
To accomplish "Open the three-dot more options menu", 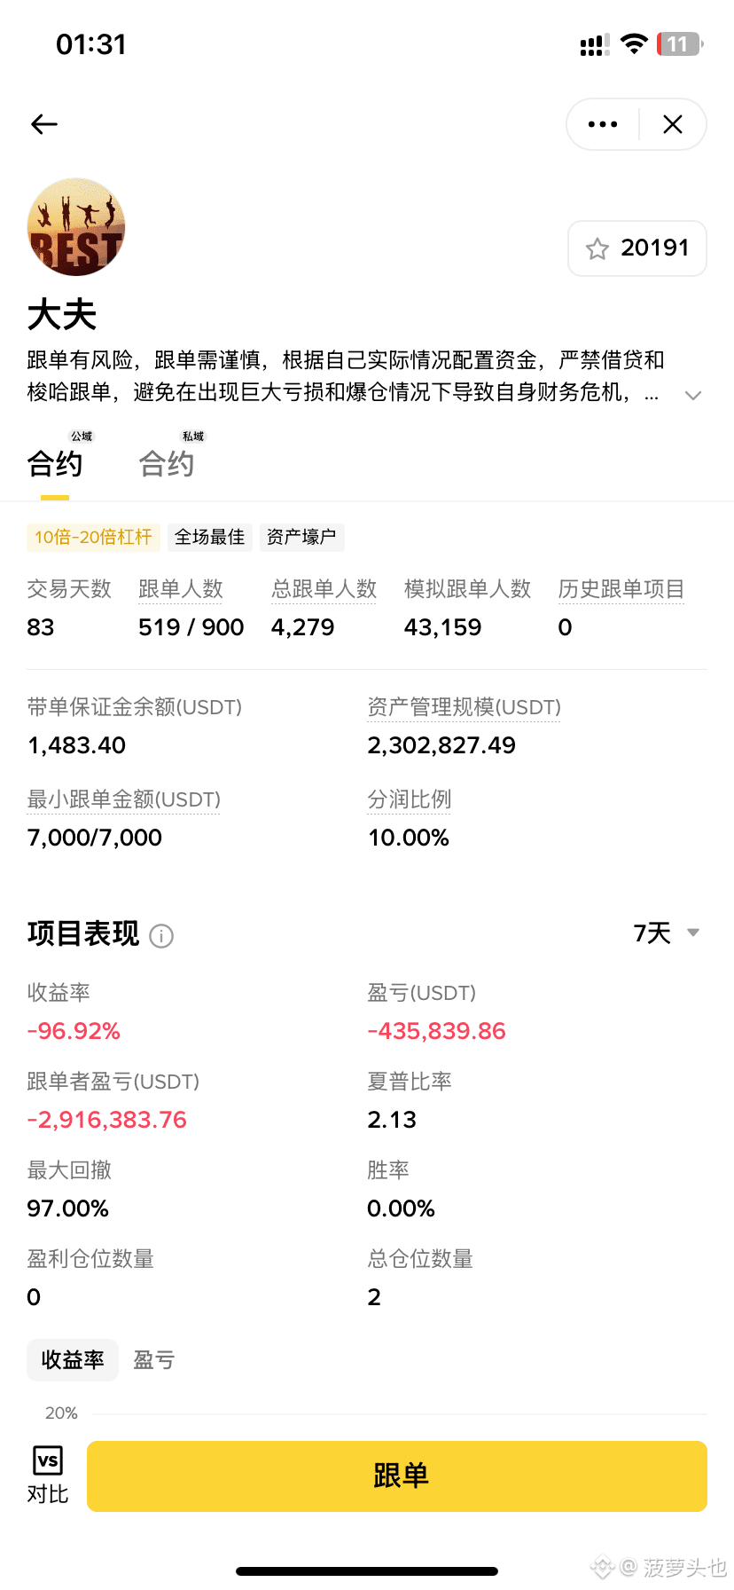I will pos(603,124).
